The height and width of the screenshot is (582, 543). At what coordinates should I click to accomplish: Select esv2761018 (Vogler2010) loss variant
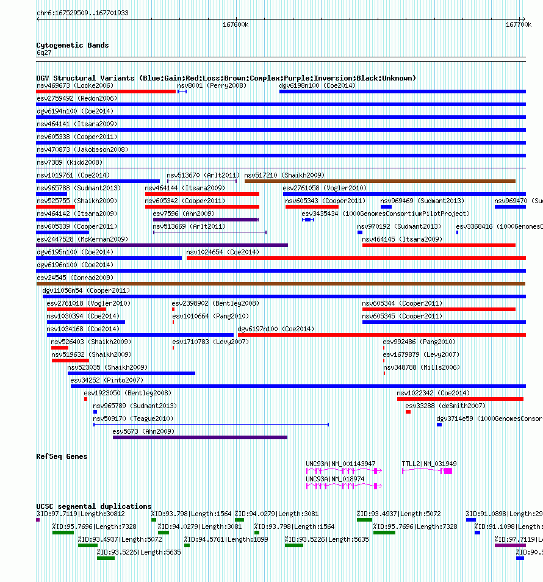coord(76,309)
